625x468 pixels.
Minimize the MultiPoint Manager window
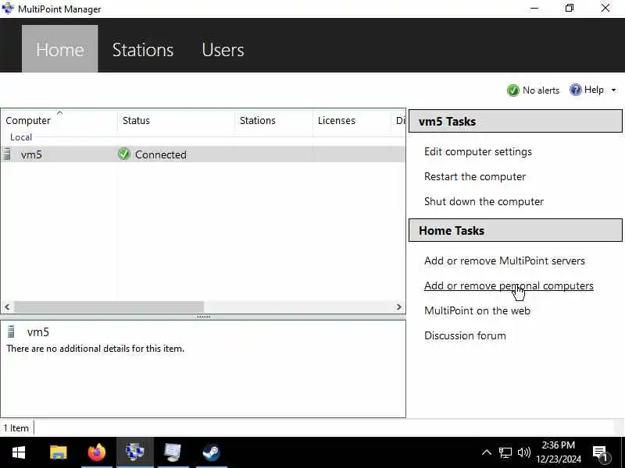pyautogui.click(x=534, y=8)
